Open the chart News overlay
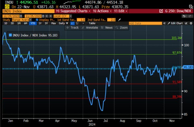Image resolution: width=194 pixels, height=127 pixels. point(107,28)
